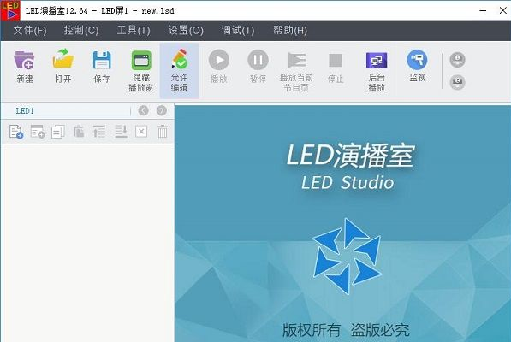511x342 pixels.
Task: Click the 新建 (New) toolbar icon
Action: coord(25,67)
